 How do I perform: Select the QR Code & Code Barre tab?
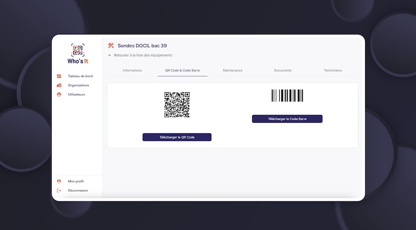[183, 70]
